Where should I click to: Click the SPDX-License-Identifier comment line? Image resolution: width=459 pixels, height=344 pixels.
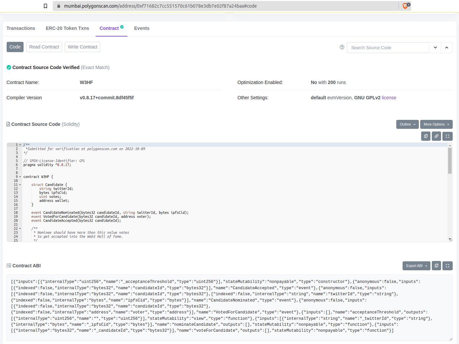coord(54,161)
